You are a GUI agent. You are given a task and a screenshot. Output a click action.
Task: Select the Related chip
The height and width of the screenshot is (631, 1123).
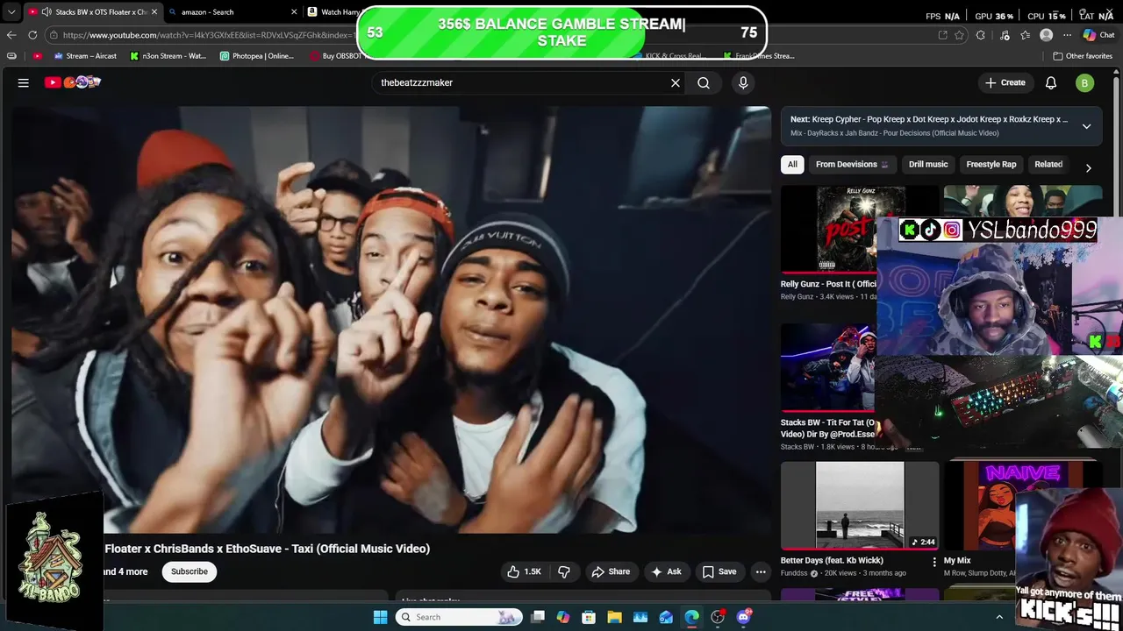[x=1048, y=165]
